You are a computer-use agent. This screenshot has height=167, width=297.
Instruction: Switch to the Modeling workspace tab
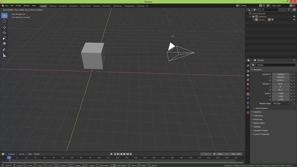point(52,6)
